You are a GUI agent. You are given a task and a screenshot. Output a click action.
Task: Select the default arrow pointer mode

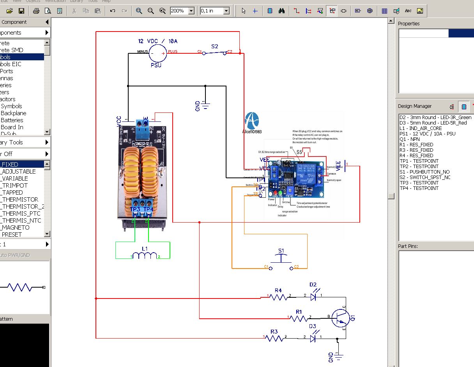coord(244,11)
